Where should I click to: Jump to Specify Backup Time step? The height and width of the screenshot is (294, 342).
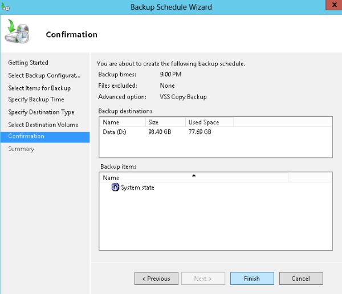click(36, 100)
